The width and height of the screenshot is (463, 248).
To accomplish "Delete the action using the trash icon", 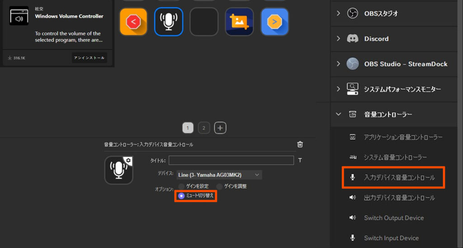I will [300, 144].
